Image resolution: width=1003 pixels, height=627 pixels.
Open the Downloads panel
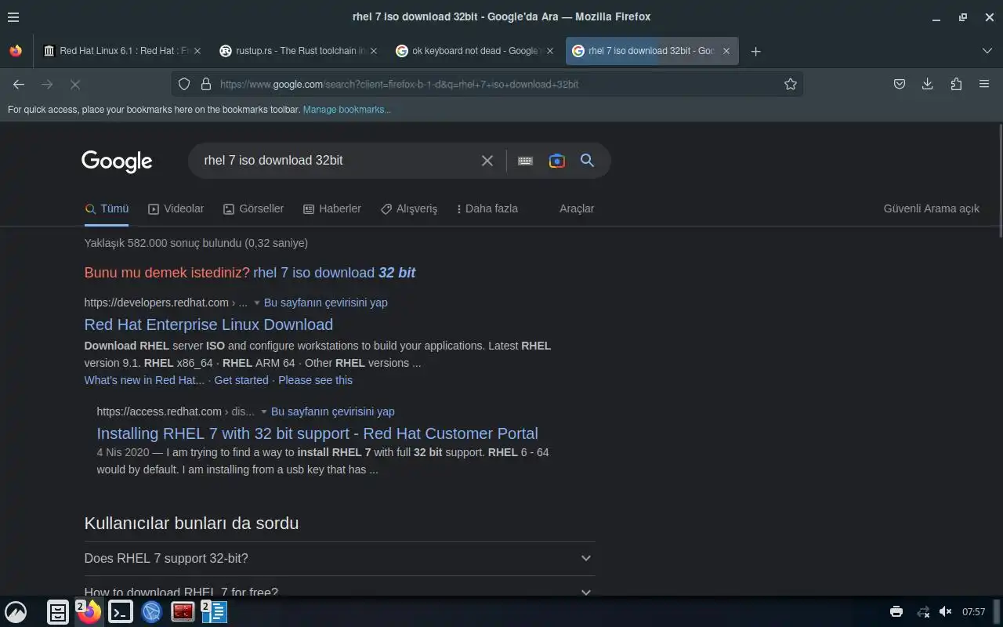(x=928, y=84)
